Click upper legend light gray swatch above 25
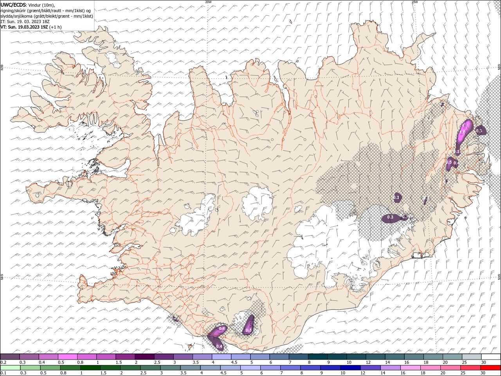Image resolution: width=501 pixels, height=376 pixels. (472, 357)
